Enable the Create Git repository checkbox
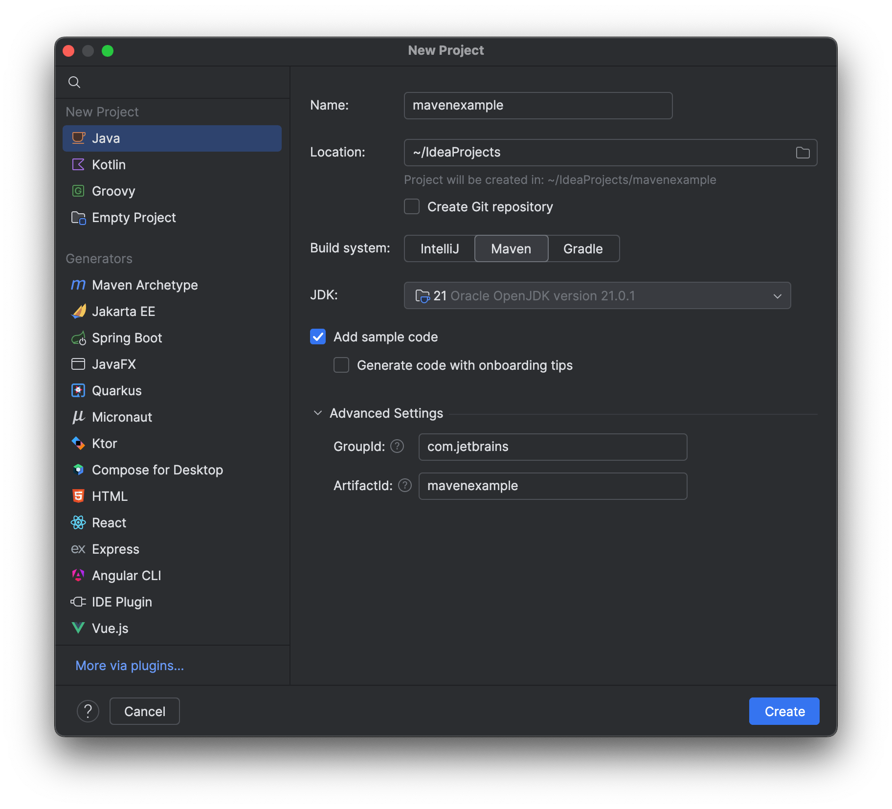Viewport: 892px width, 809px height. [412, 206]
